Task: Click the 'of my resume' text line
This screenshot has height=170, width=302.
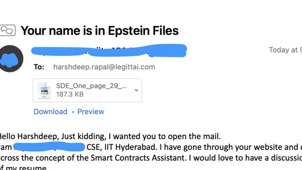Action: (x=23, y=168)
